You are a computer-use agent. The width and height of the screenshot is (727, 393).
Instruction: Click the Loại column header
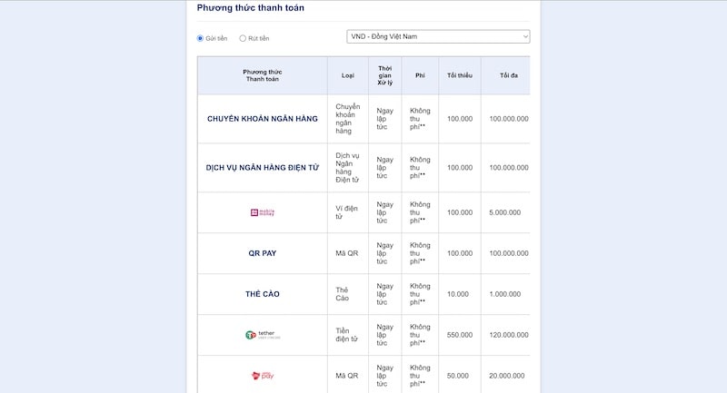coord(348,75)
